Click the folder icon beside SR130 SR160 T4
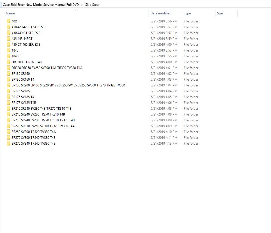 [8, 79]
